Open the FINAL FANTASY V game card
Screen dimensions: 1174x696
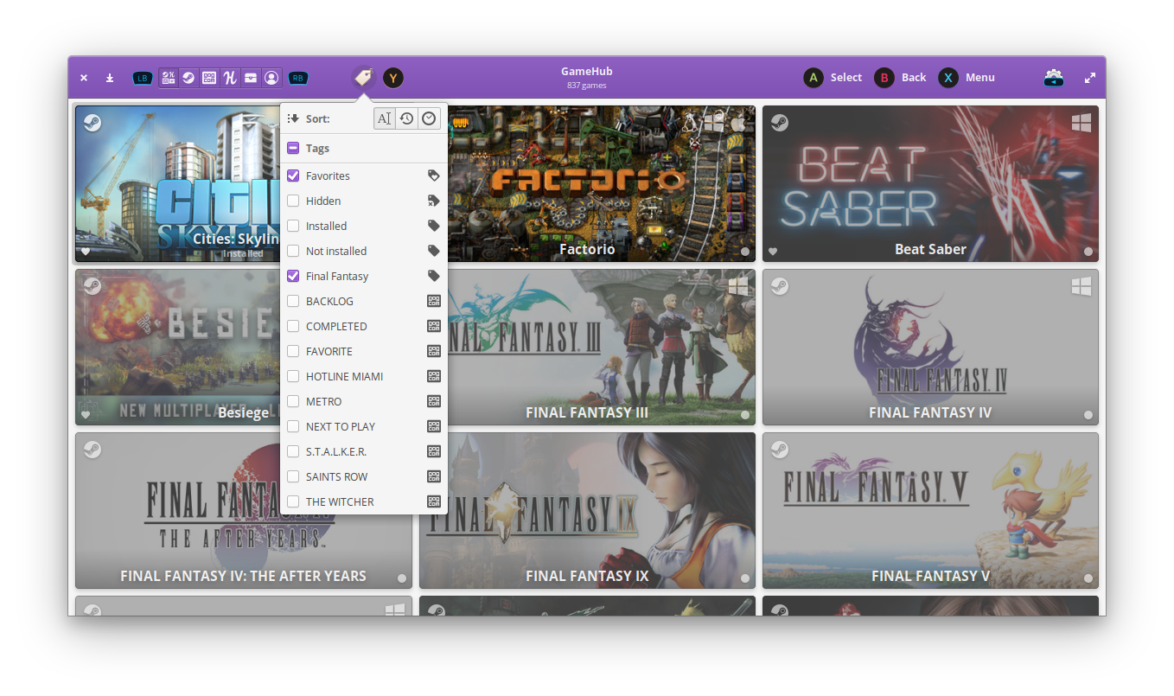click(x=930, y=510)
